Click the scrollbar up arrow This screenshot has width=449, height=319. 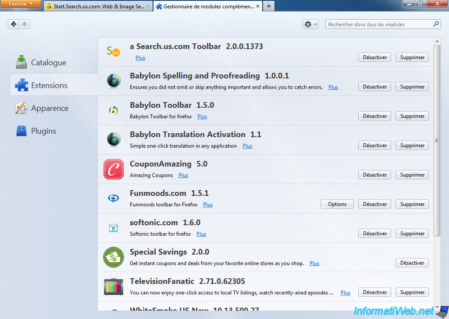pos(437,41)
